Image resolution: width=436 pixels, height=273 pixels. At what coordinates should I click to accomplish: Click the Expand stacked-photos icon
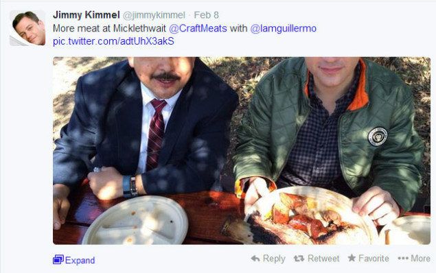click(58, 259)
